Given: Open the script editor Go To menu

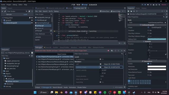Looking at the screenshot, I should click(51, 11).
